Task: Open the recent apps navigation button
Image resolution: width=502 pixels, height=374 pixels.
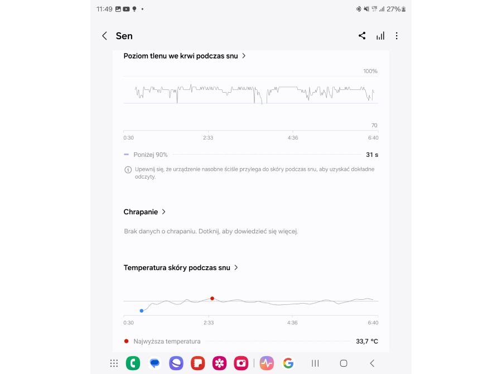Action: click(x=315, y=363)
